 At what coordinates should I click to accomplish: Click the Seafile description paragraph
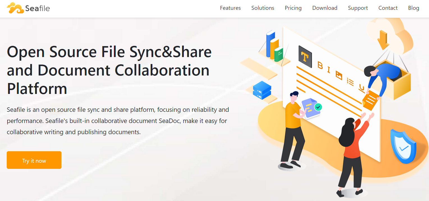pyautogui.click(x=118, y=121)
